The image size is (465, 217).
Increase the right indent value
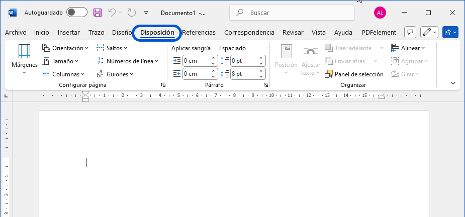pyautogui.click(x=213, y=71)
